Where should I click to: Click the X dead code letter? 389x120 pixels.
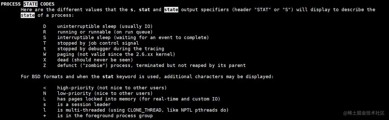(x=45, y=60)
